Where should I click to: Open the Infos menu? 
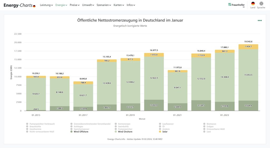[131, 5]
